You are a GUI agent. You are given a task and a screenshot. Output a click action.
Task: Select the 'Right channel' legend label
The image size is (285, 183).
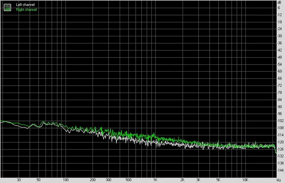click(26, 10)
